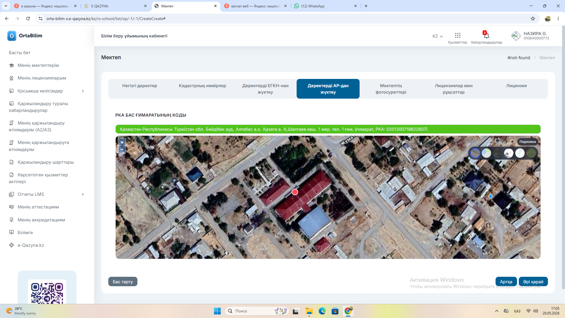The width and height of the screenshot is (565, 318).
Task: Expand the Қосымша келісімдер submenu chevron
Action: [x=83, y=91]
